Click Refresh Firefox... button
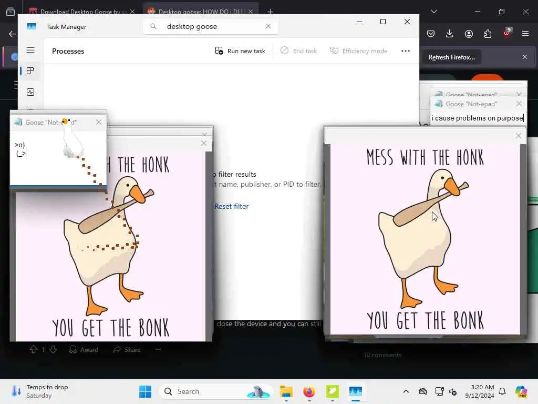538x404 pixels. pyautogui.click(x=451, y=57)
